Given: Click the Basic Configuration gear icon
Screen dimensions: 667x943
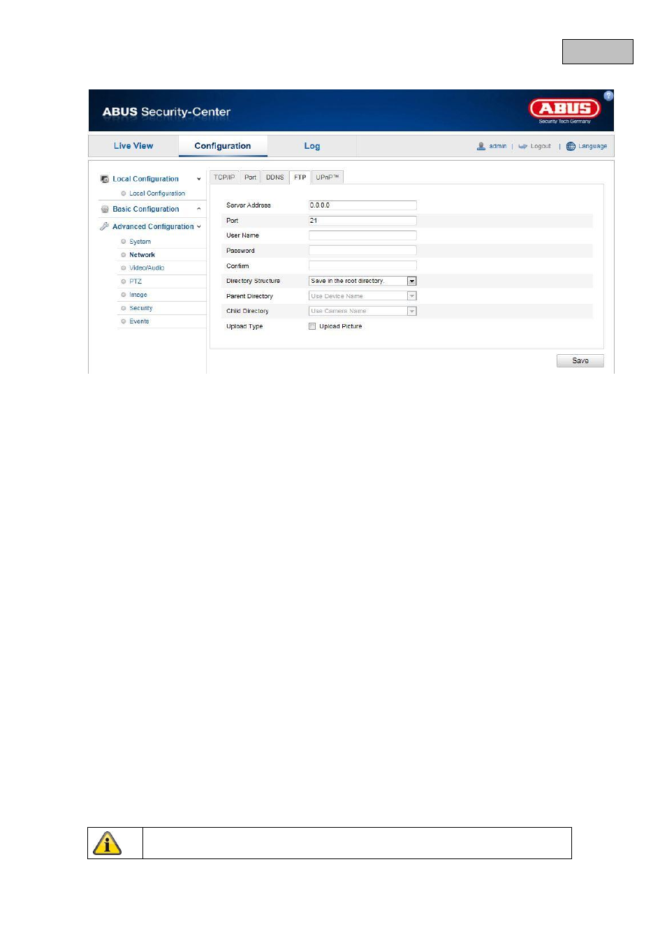Looking at the screenshot, I should point(105,209).
